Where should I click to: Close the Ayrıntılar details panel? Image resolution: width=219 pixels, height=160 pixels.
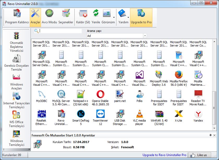pos(214,135)
